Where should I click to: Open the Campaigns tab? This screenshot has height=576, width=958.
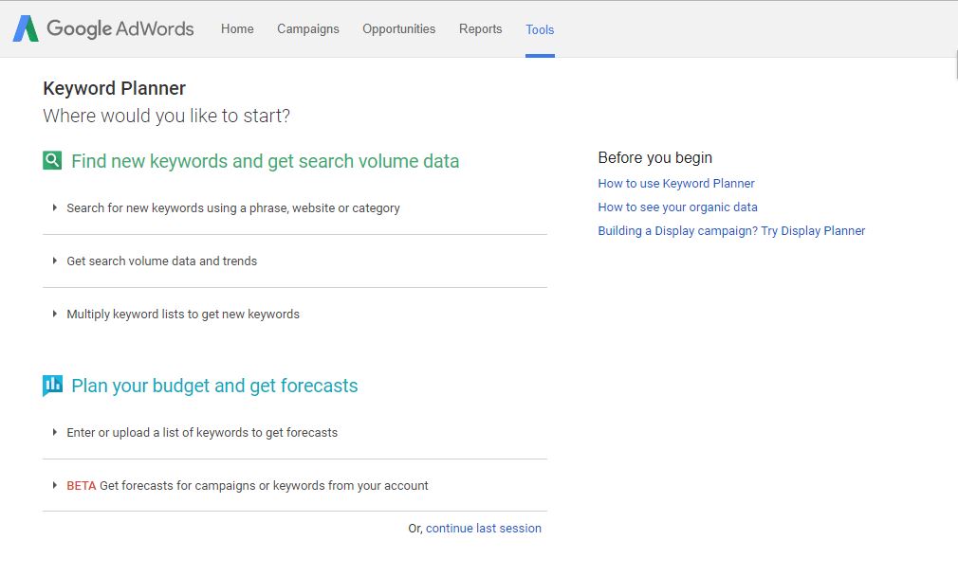pos(308,28)
